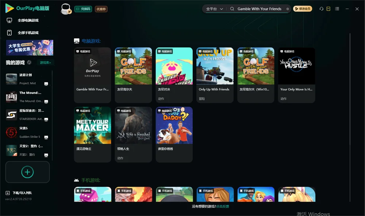Viewport: 365px width, 216px height.
Task: Open the 游戏库> link
Action: tap(45, 63)
